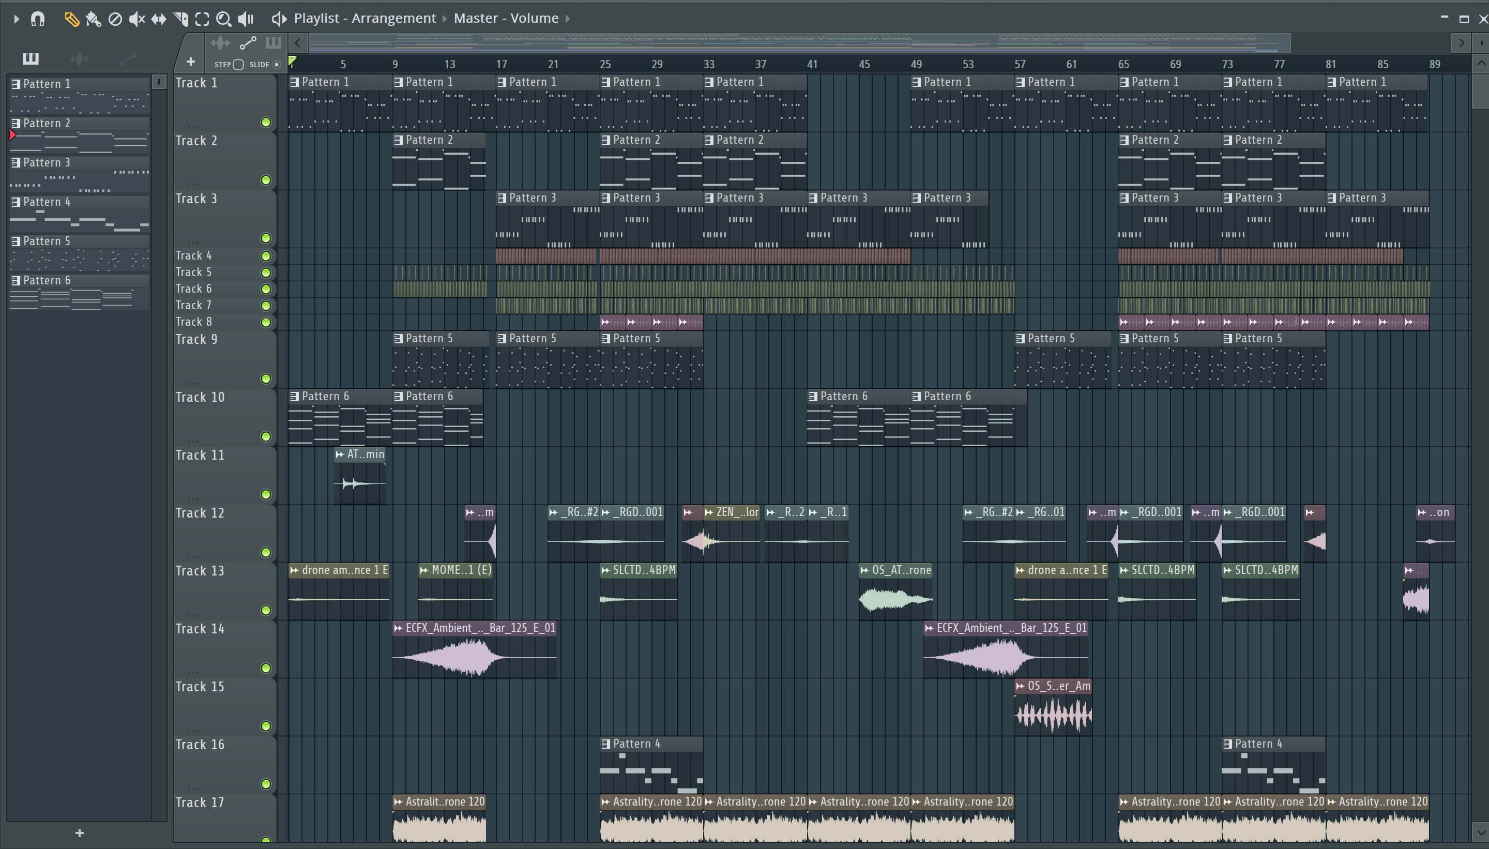
Task: Click the picker panel scroll handle
Action: point(159,82)
